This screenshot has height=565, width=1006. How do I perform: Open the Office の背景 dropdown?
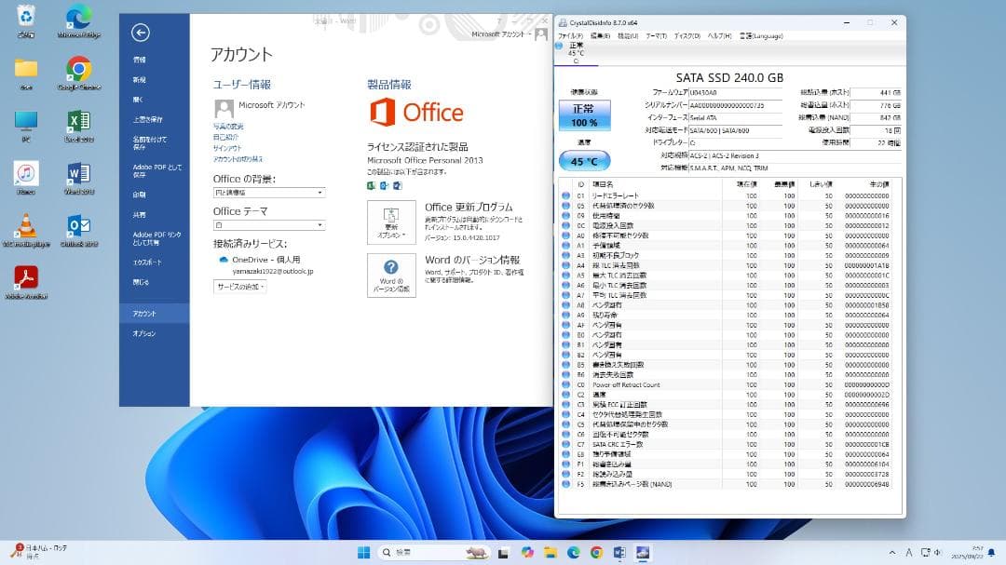coord(269,192)
